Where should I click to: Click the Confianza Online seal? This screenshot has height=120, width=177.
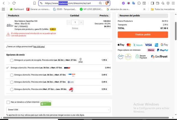128,57
